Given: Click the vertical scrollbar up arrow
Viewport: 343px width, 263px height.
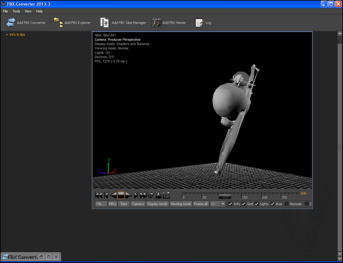Looking at the screenshot, I should [340, 34].
